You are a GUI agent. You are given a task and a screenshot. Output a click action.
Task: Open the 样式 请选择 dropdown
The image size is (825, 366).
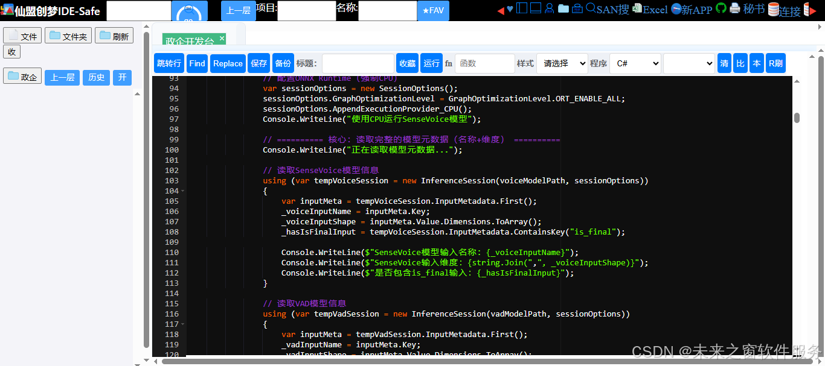562,63
